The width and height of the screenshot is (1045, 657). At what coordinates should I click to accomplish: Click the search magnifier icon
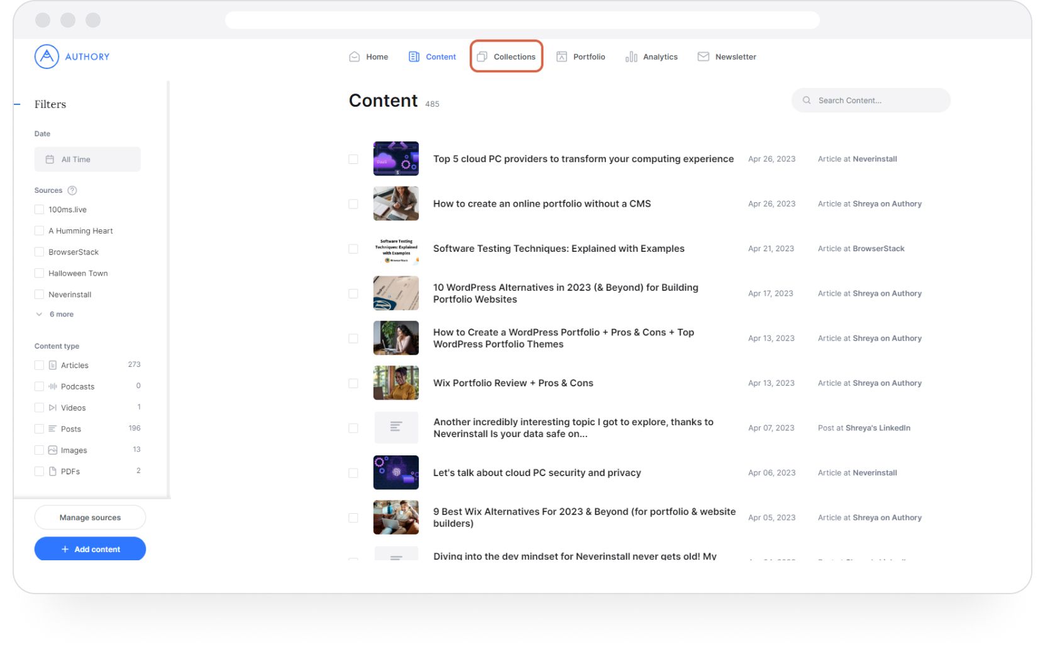tap(806, 100)
